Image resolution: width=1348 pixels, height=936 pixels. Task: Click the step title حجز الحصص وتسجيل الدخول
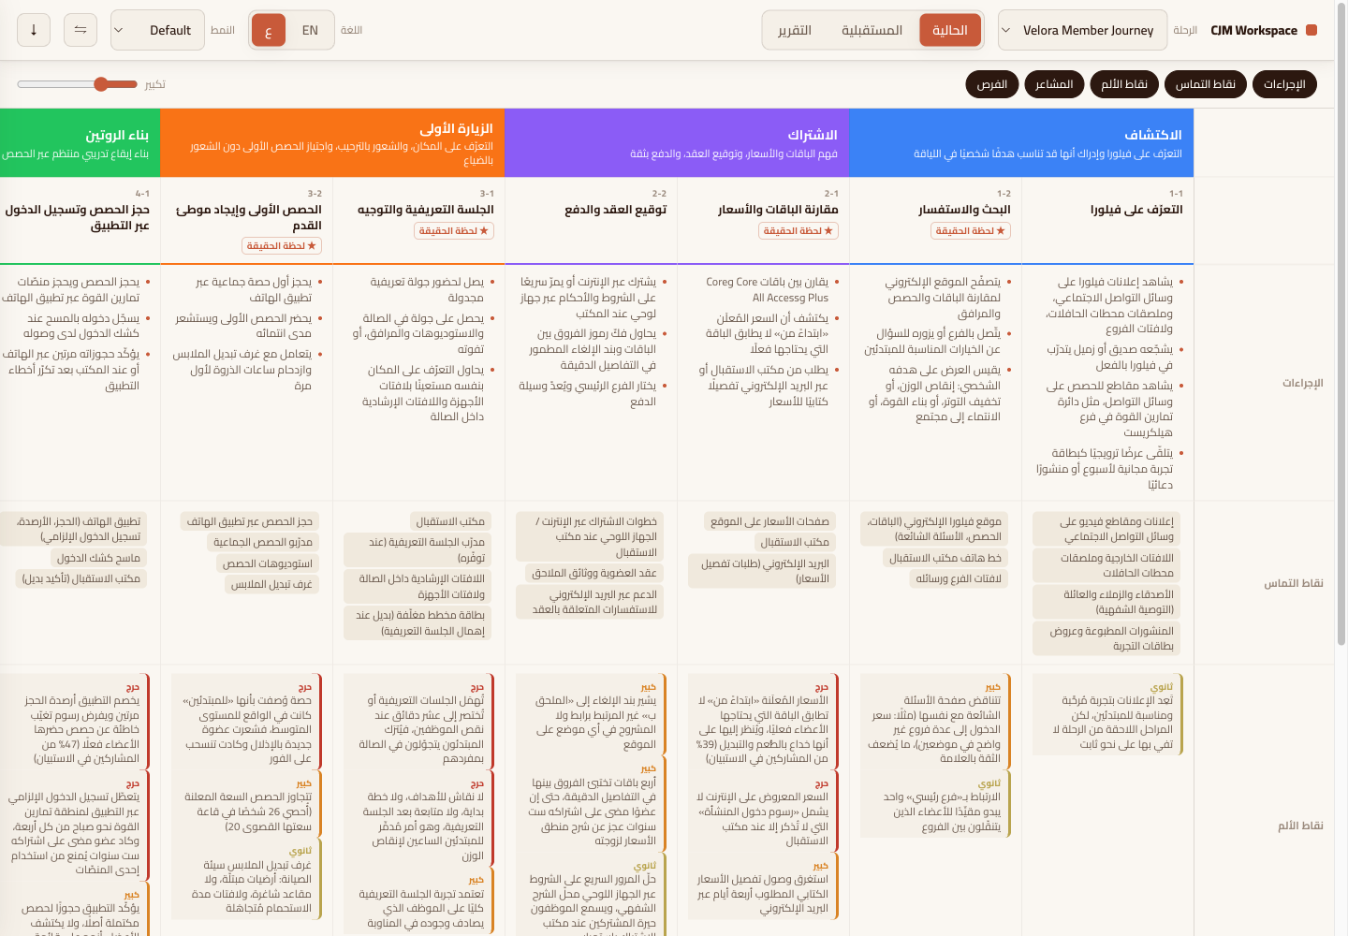[x=77, y=217]
